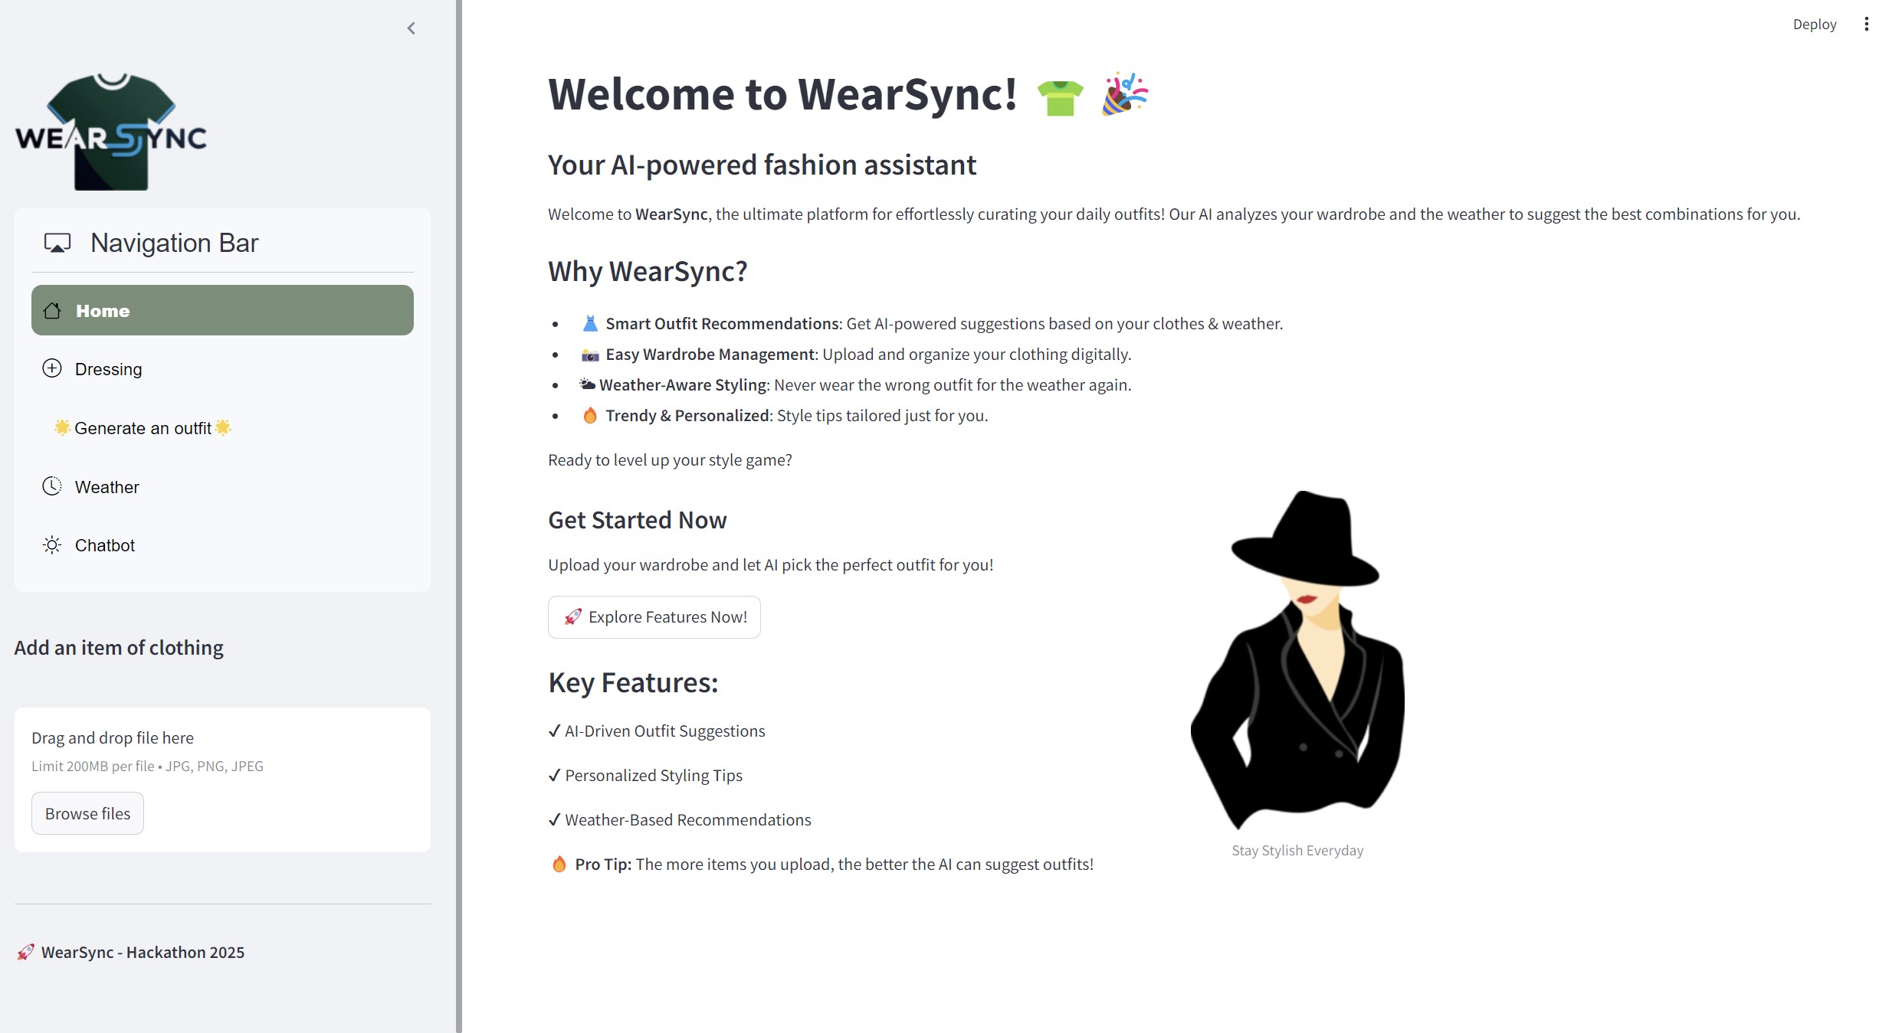Click the fashion woman illustration image
This screenshot has width=1889, height=1033.
pos(1297,660)
